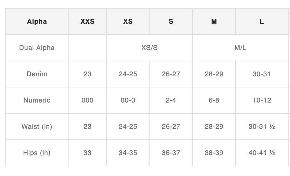The width and height of the screenshot is (290, 176).
Task: Select the Numeric row label
Action: [37, 100]
